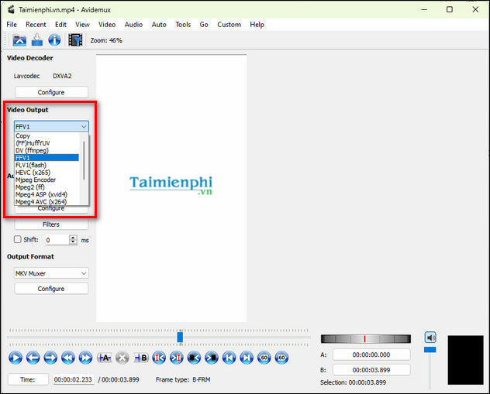Open the Audio menu
The width and height of the screenshot is (490, 394).
[x=133, y=24]
